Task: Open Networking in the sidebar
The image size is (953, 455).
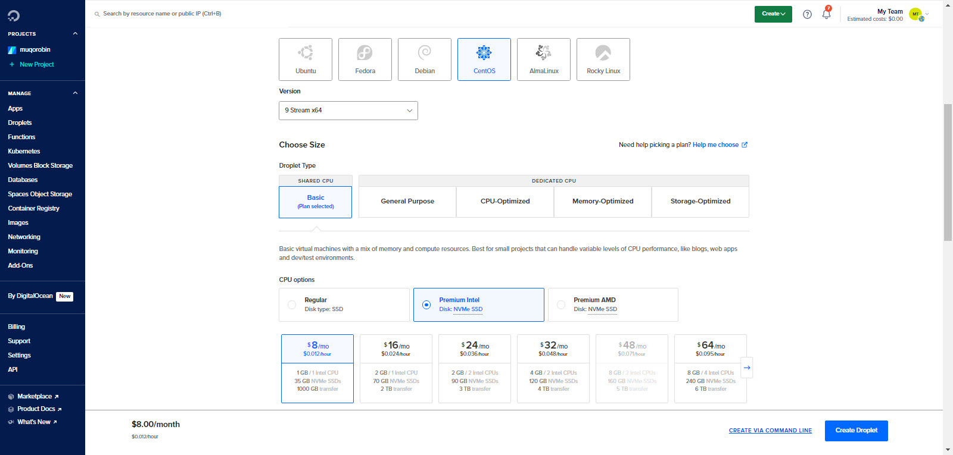Action: coord(24,237)
